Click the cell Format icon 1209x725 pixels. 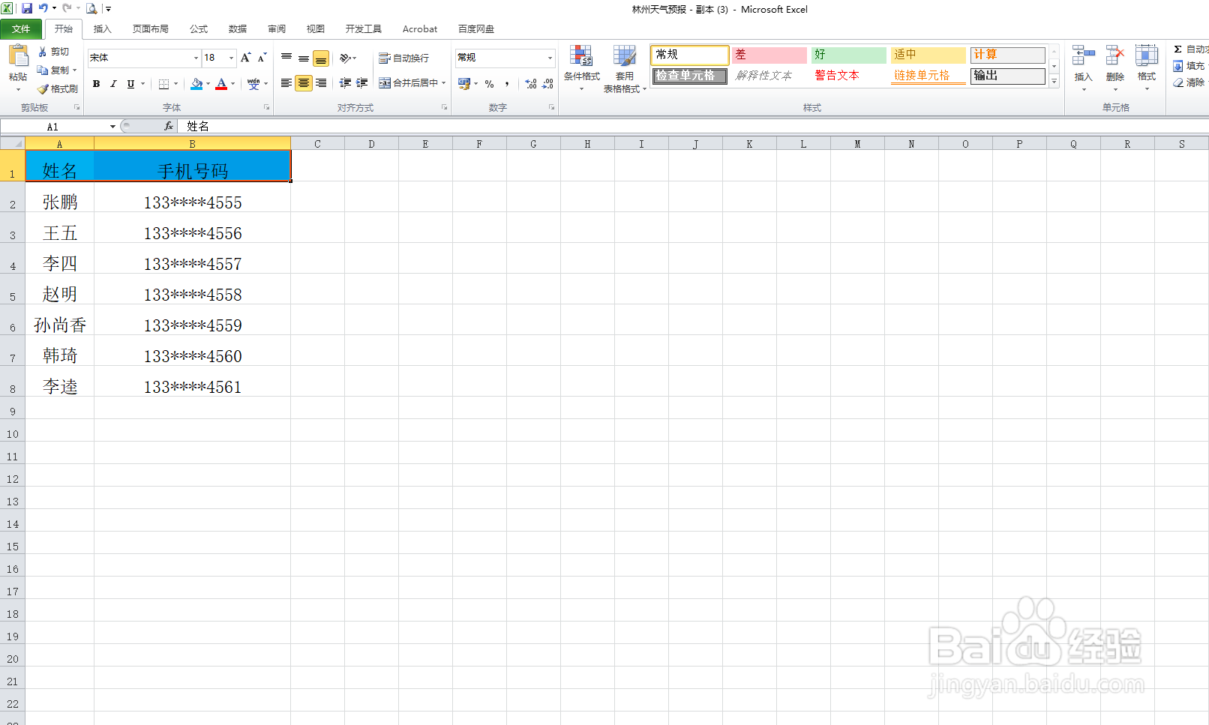(x=1146, y=56)
